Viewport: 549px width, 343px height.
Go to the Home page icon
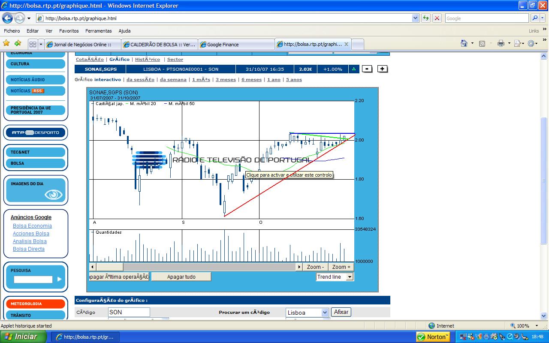[464, 43]
